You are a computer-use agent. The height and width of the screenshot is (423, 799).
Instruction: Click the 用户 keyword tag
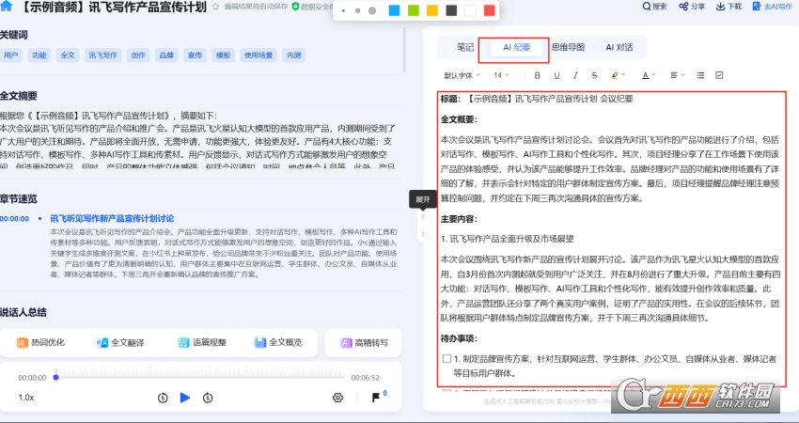tap(10, 55)
